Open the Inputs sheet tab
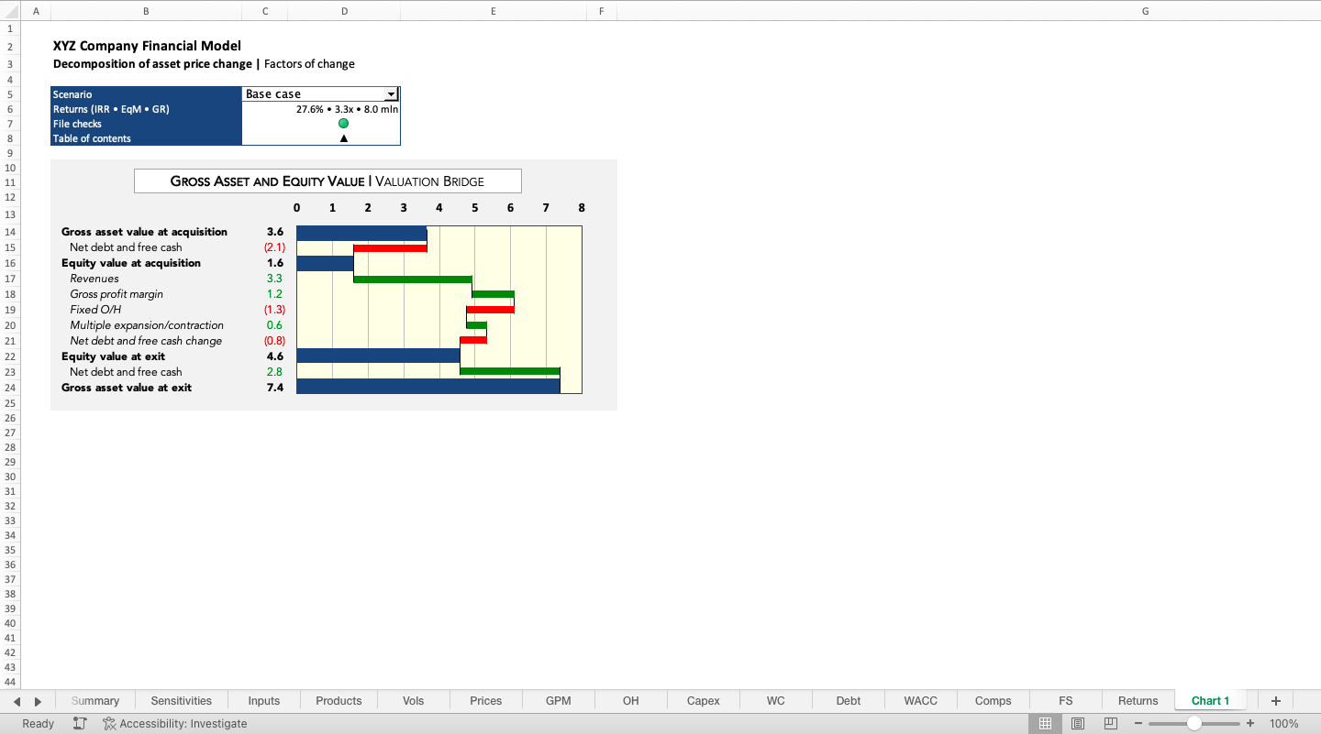Image resolution: width=1321 pixels, height=734 pixels. coord(264,701)
